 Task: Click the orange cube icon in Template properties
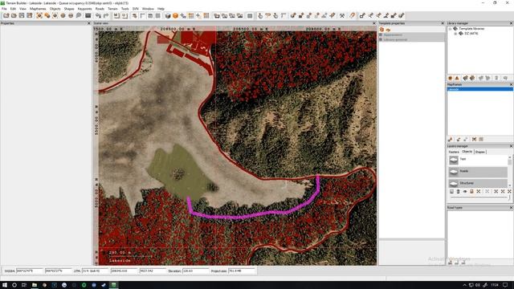pos(381,30)
